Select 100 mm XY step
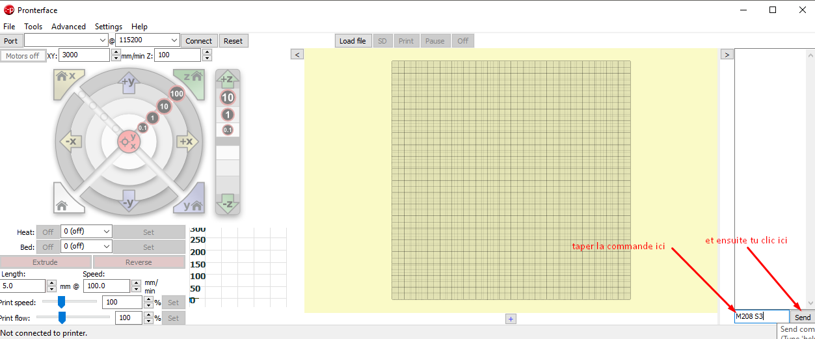The height and width of the screenshot is (339, 815). [x=176, y=94]
